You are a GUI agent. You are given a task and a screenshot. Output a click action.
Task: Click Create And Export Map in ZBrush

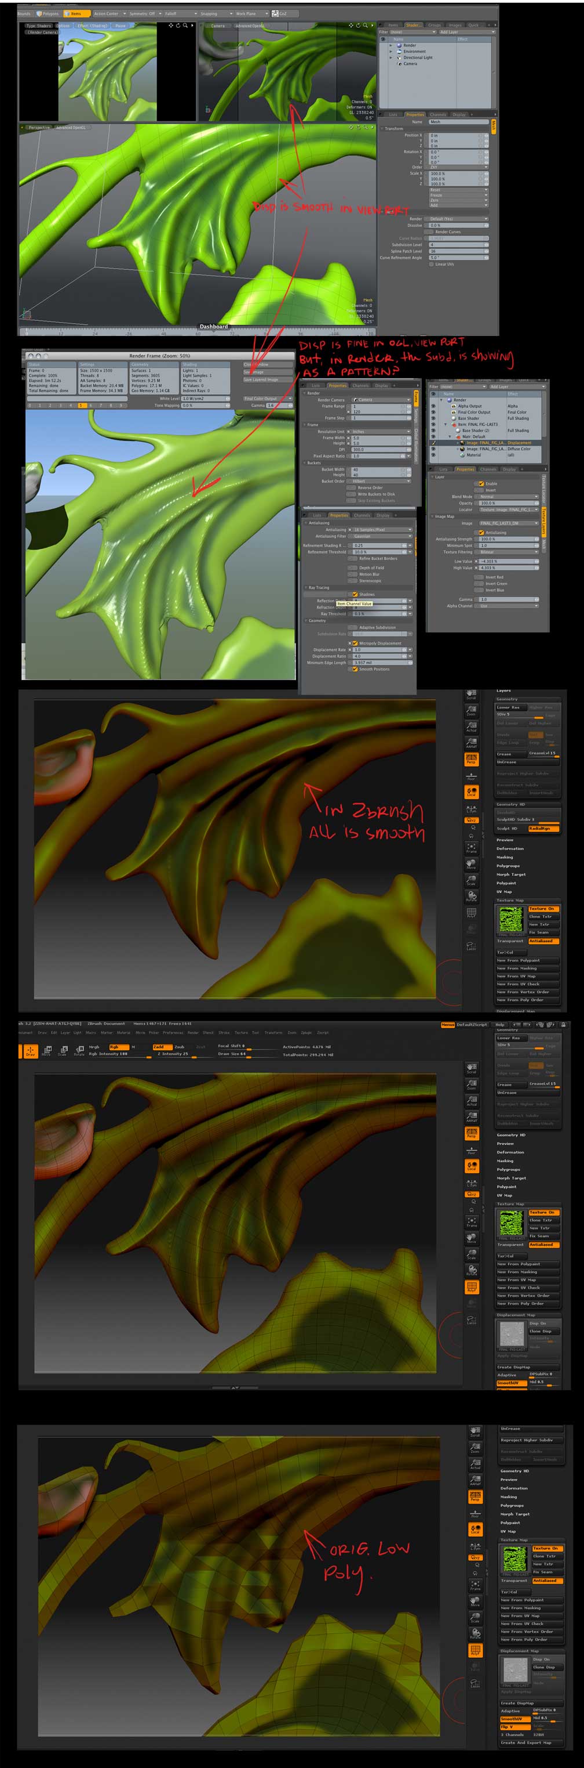point(531,1742)
